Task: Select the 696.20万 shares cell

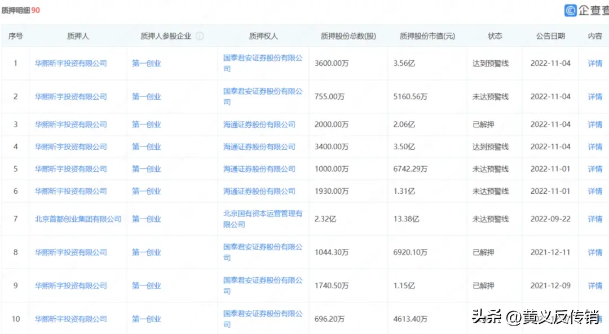Action: (x=329, y=319)
